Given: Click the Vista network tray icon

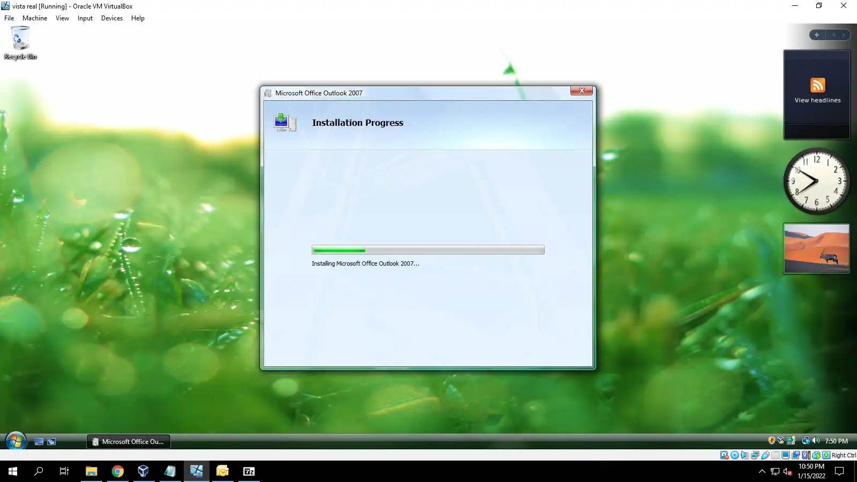Looking at the screenshot, I should click(806, 441).
